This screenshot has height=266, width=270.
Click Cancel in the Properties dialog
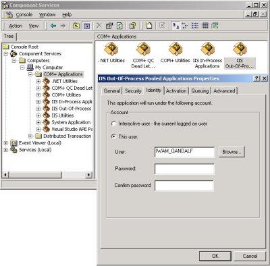click(250, 256)
